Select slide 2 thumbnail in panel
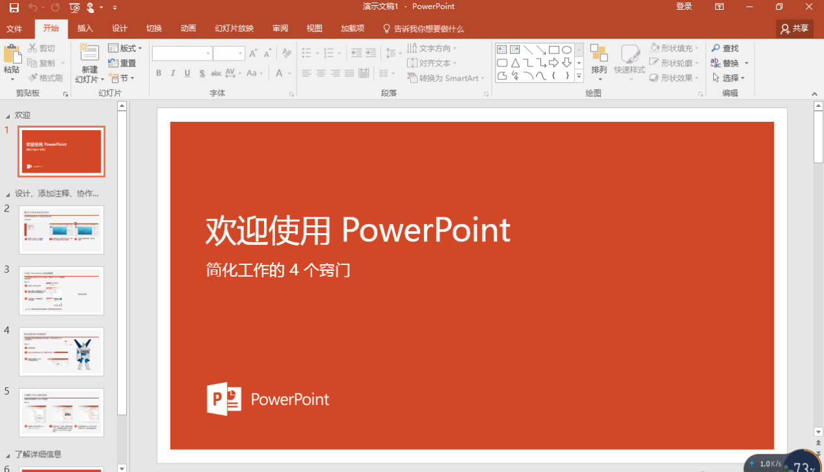The height and width of the screenshot is (472, 824). tap(61, 230)
